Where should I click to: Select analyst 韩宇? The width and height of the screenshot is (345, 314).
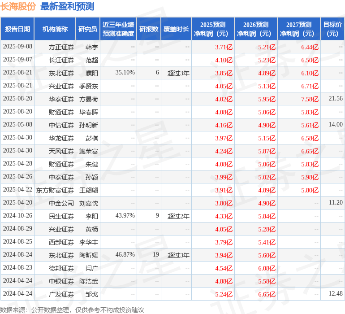pos(92,47)
